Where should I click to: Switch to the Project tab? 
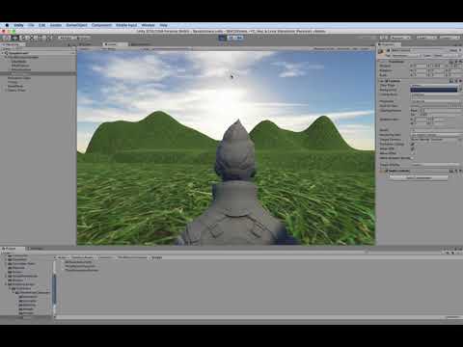pyautogui.click(x=12, y=249)
